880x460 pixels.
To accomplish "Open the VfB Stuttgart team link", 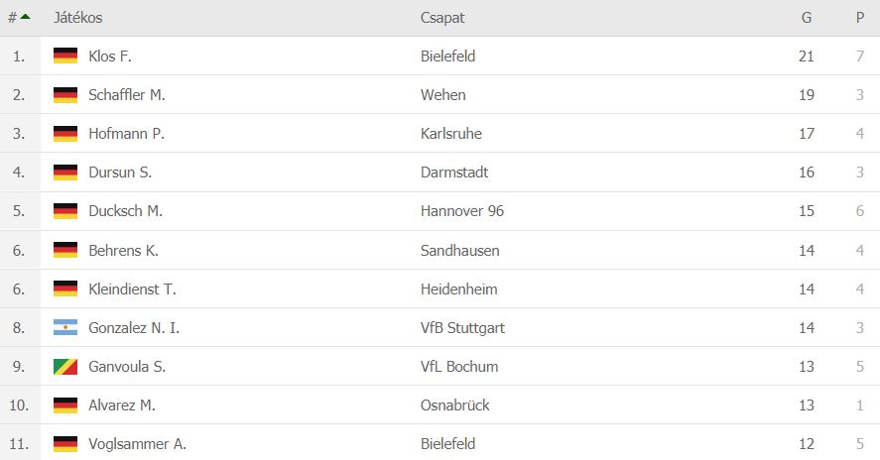I will (462, 327).
